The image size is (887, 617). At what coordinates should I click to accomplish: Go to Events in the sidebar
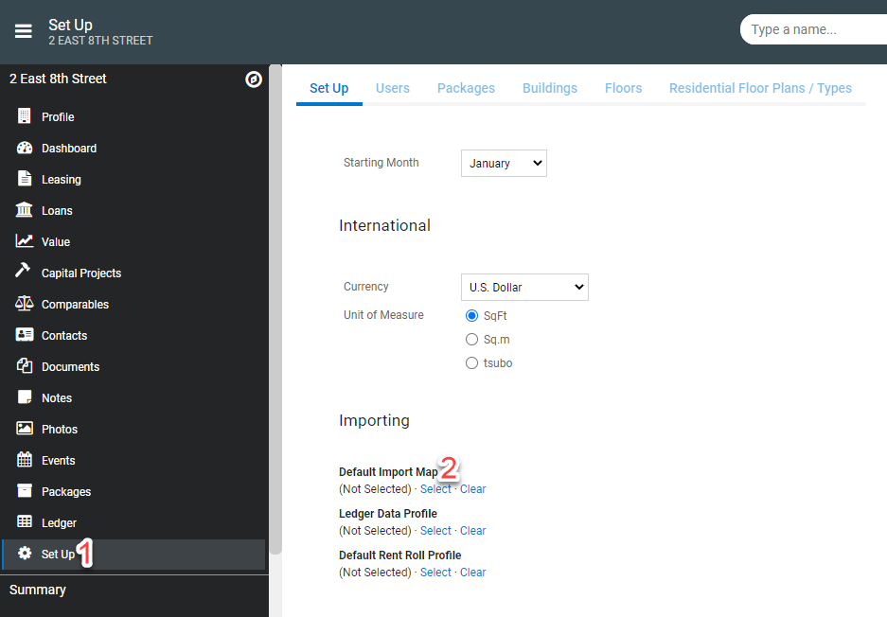tap(59, 460)
